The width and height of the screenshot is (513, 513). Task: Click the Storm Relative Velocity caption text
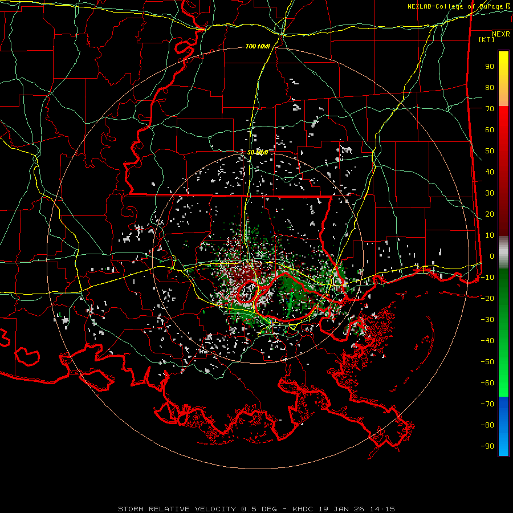(x=256, y=509)
